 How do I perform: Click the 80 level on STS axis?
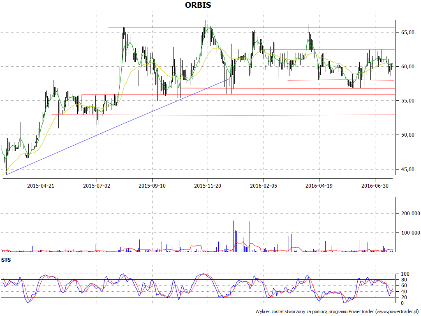click(x=404, y=280)
